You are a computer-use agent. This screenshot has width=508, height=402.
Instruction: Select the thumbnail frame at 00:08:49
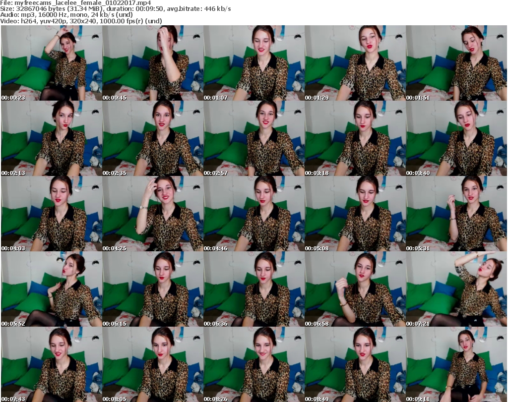(355, 364)
